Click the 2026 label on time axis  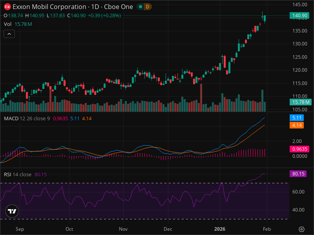click(x=220, y=229)
